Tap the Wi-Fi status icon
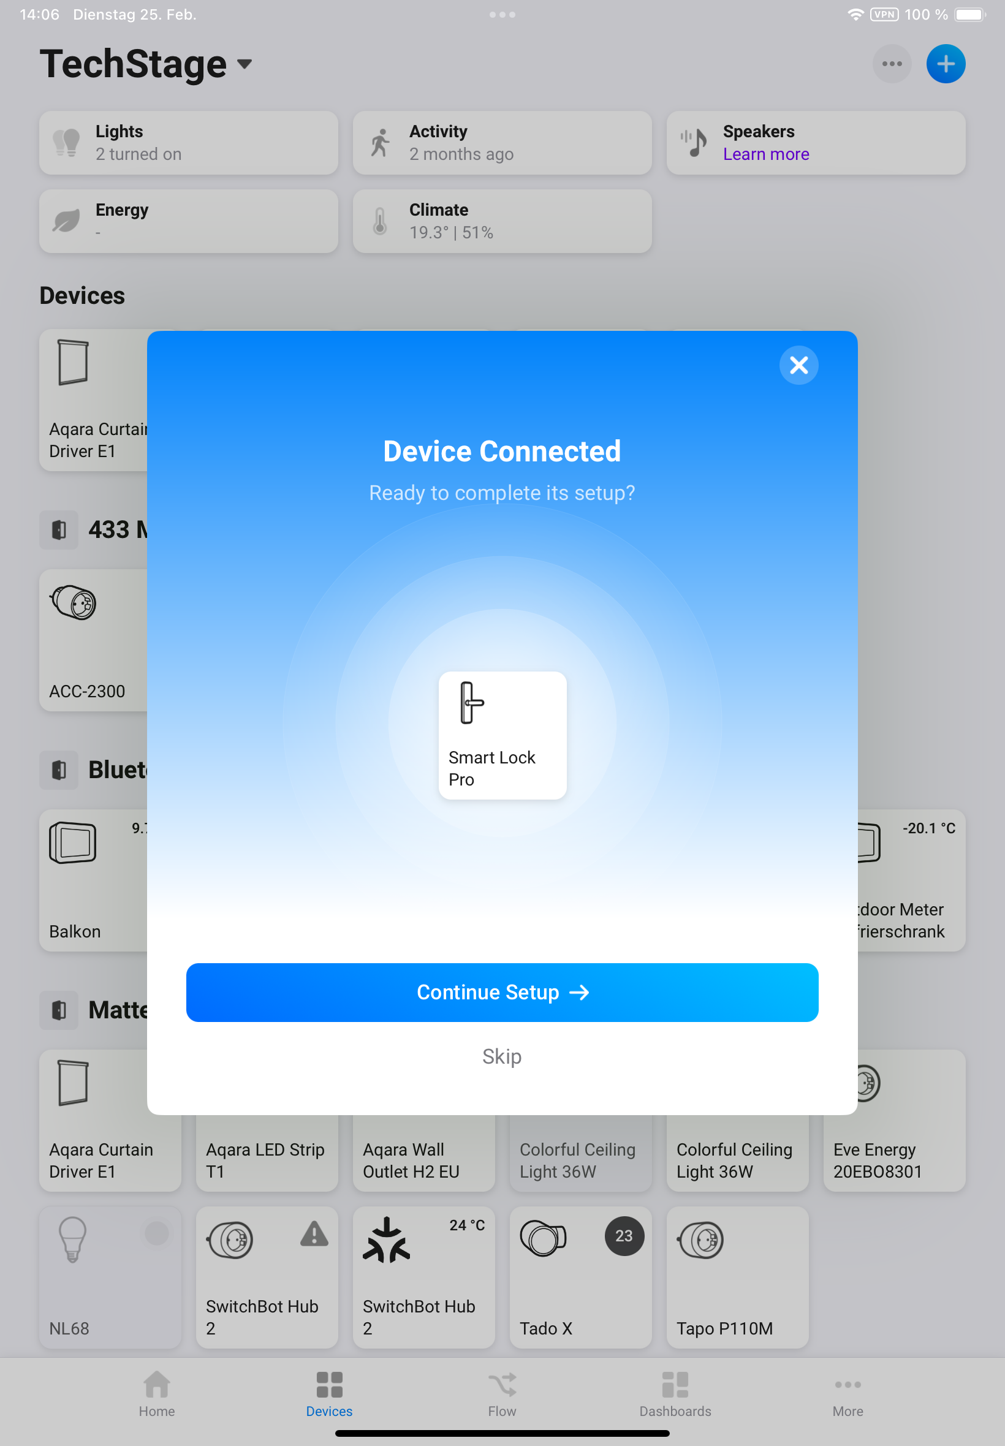 click(855, 15)
